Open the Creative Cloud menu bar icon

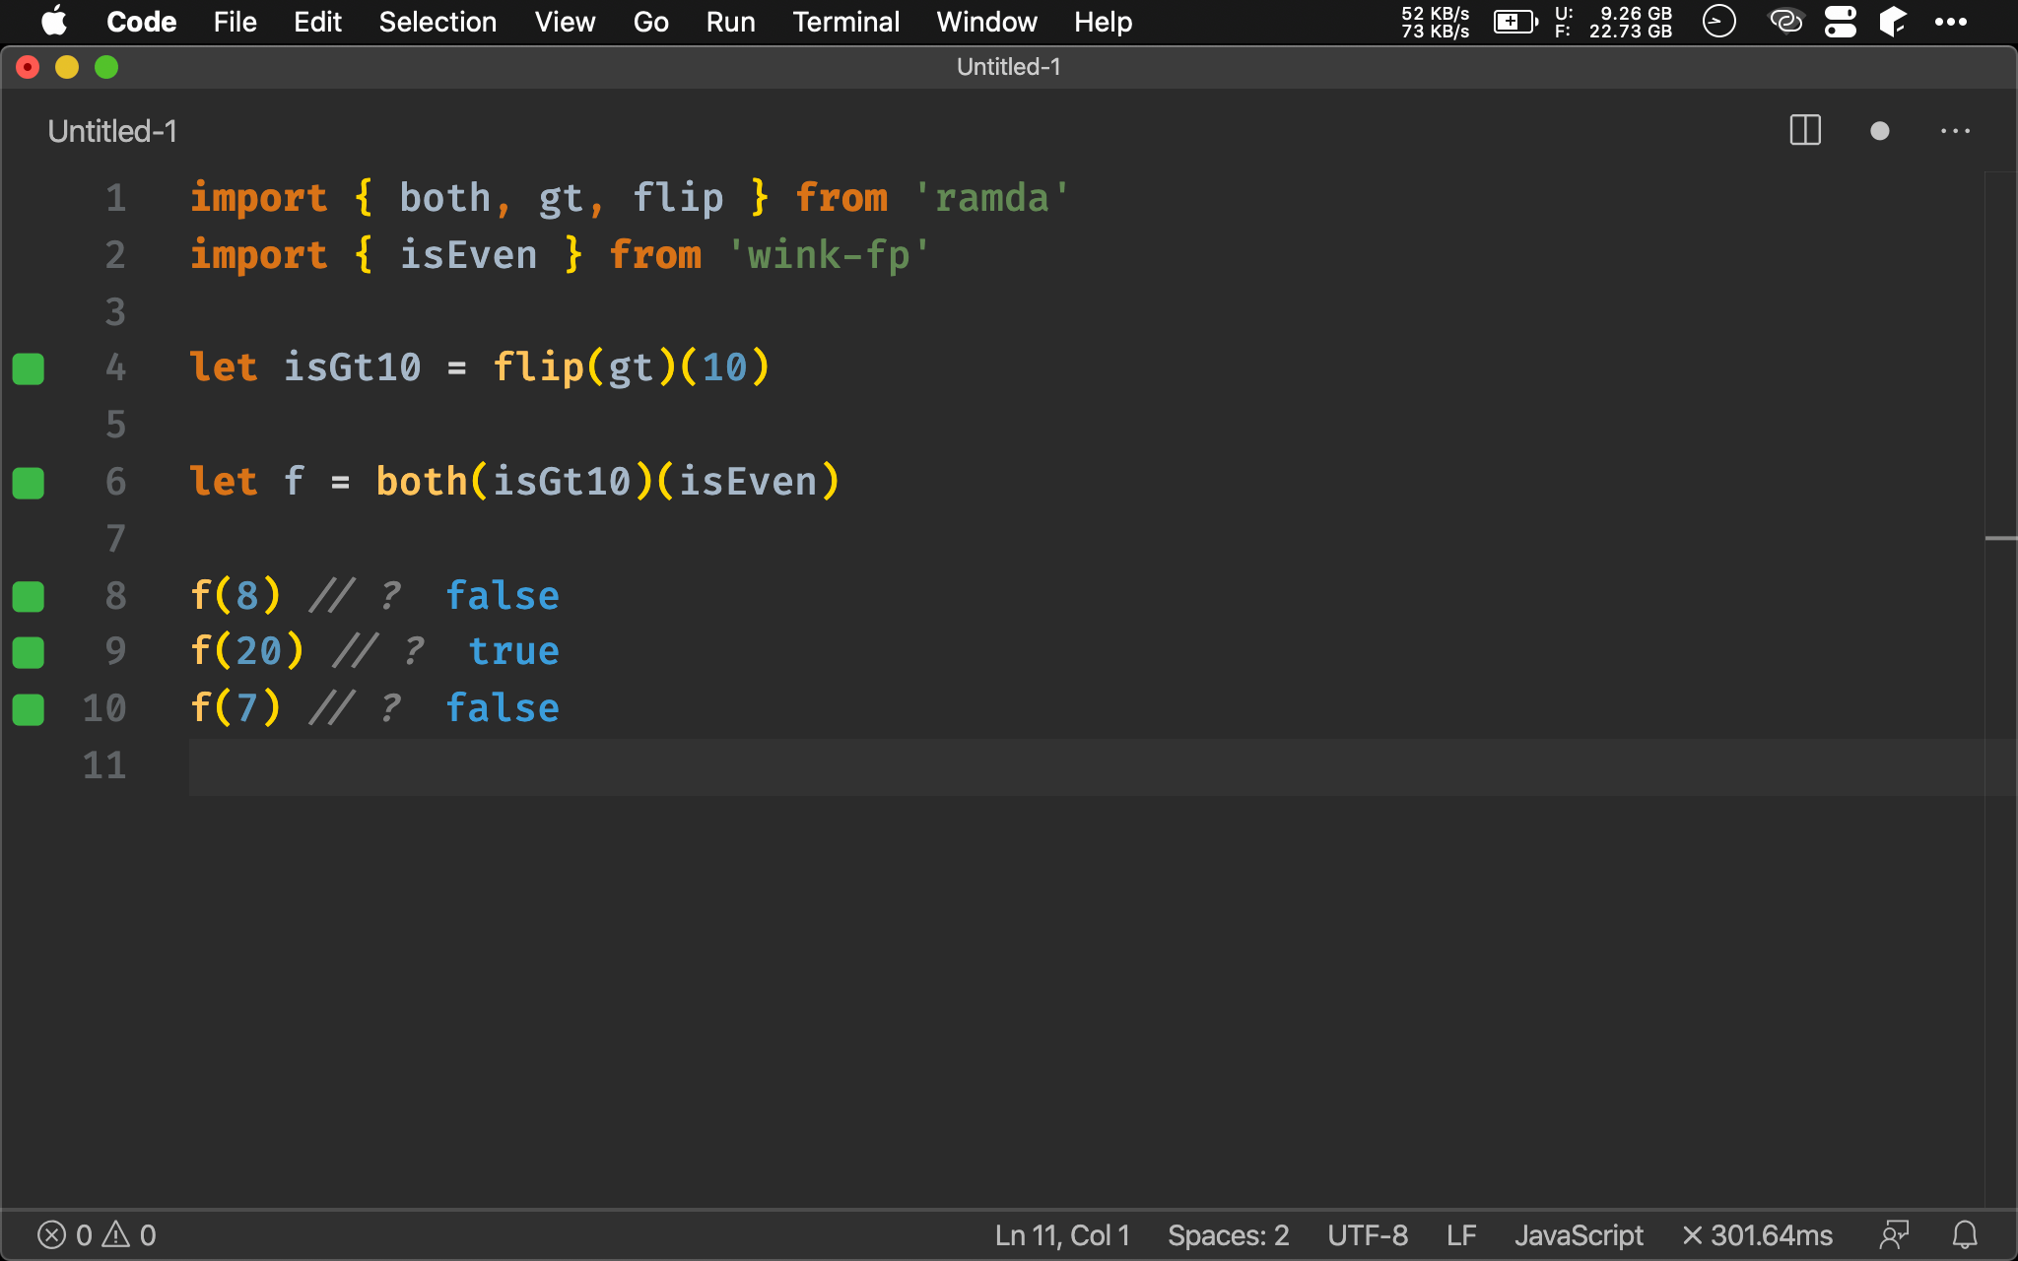pos(1785,22)
